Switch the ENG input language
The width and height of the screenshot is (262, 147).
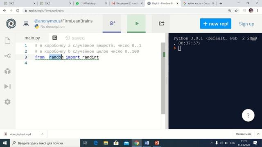click(x=233, y=143)
